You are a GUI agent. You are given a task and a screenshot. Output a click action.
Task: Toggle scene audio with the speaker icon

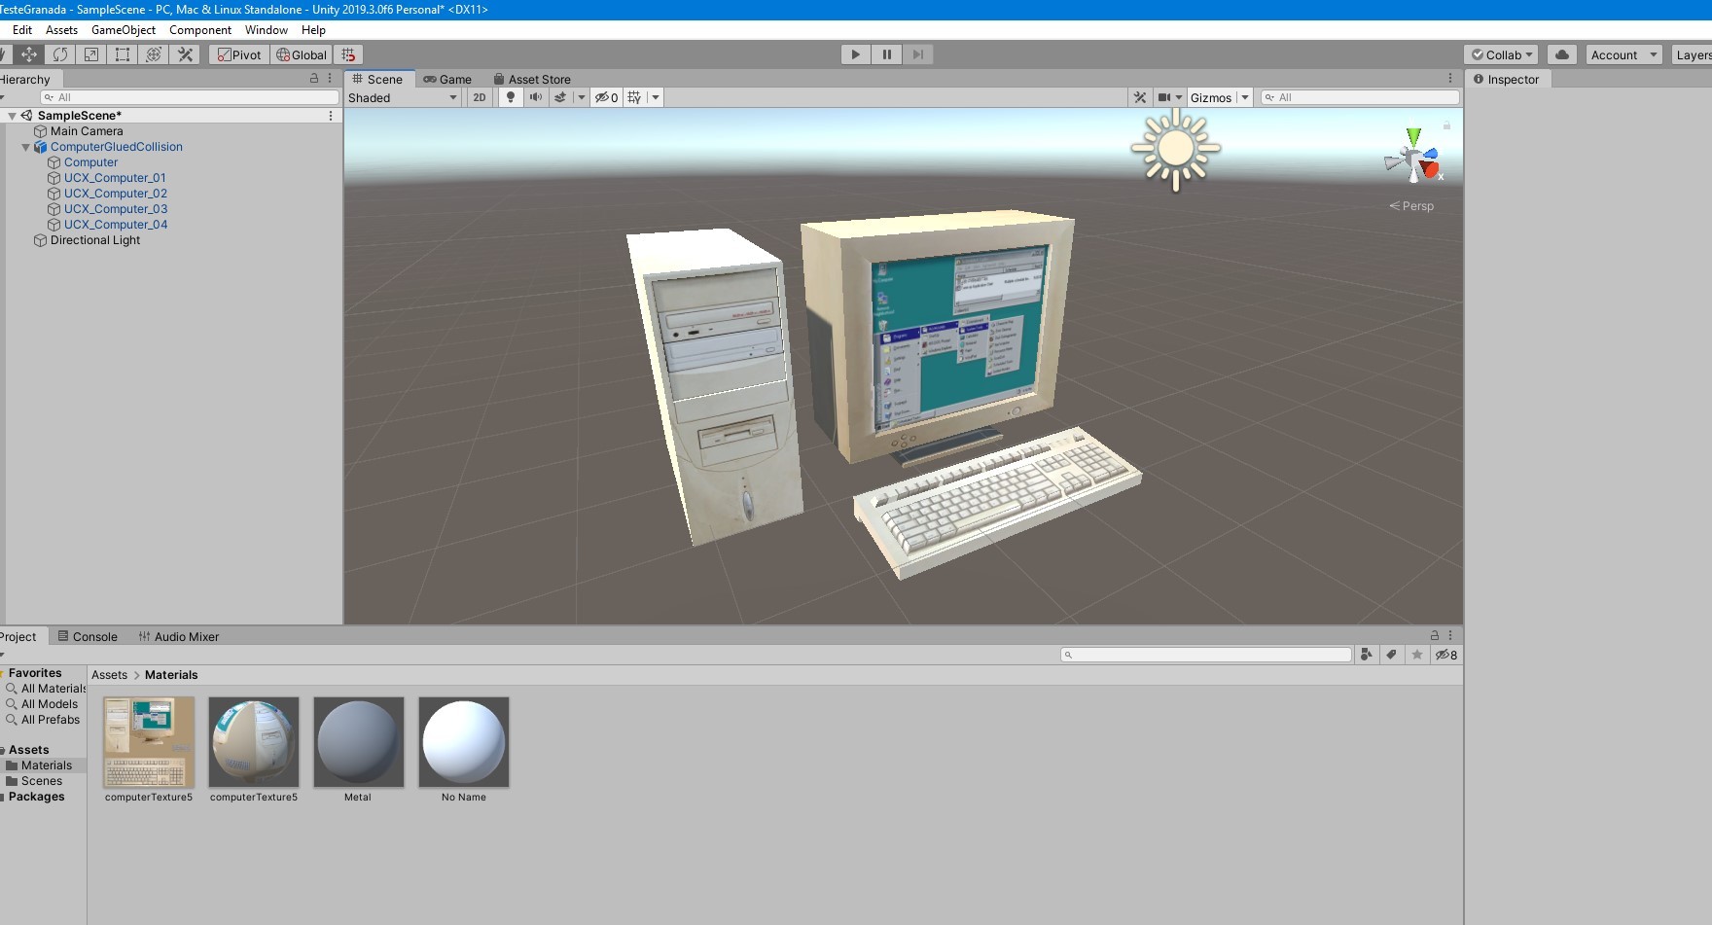tap(536, 97)
